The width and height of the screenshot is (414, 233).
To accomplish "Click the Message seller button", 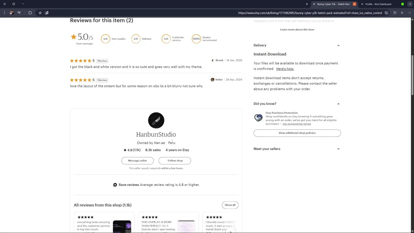I will coord(137,161).
